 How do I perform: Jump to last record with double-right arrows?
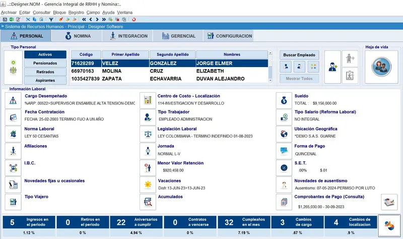[104, 19]
